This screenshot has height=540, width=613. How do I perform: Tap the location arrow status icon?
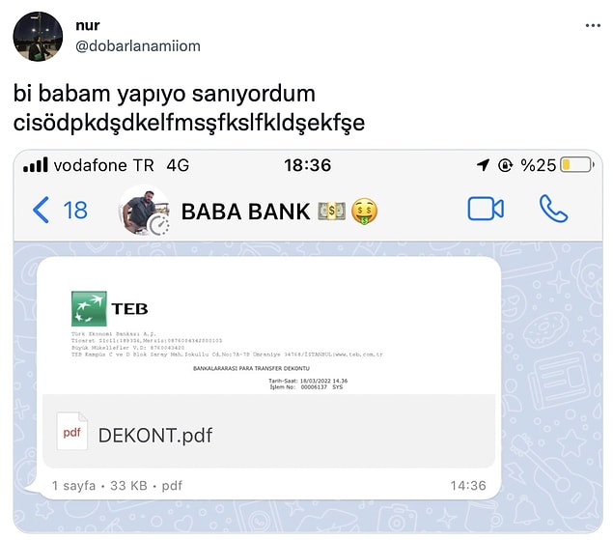coord(484,165)
